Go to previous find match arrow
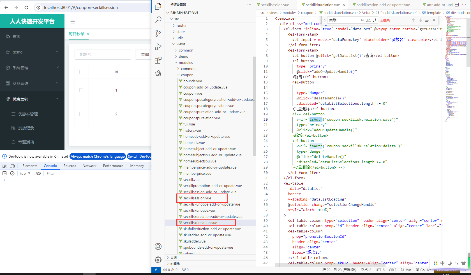This screenshot has height=275, width=471. pos(413,20)
